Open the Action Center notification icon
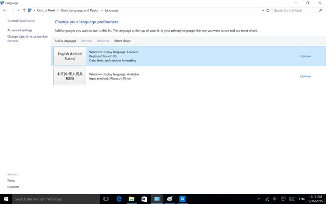 pyautogui.click(x=283, y=199)
